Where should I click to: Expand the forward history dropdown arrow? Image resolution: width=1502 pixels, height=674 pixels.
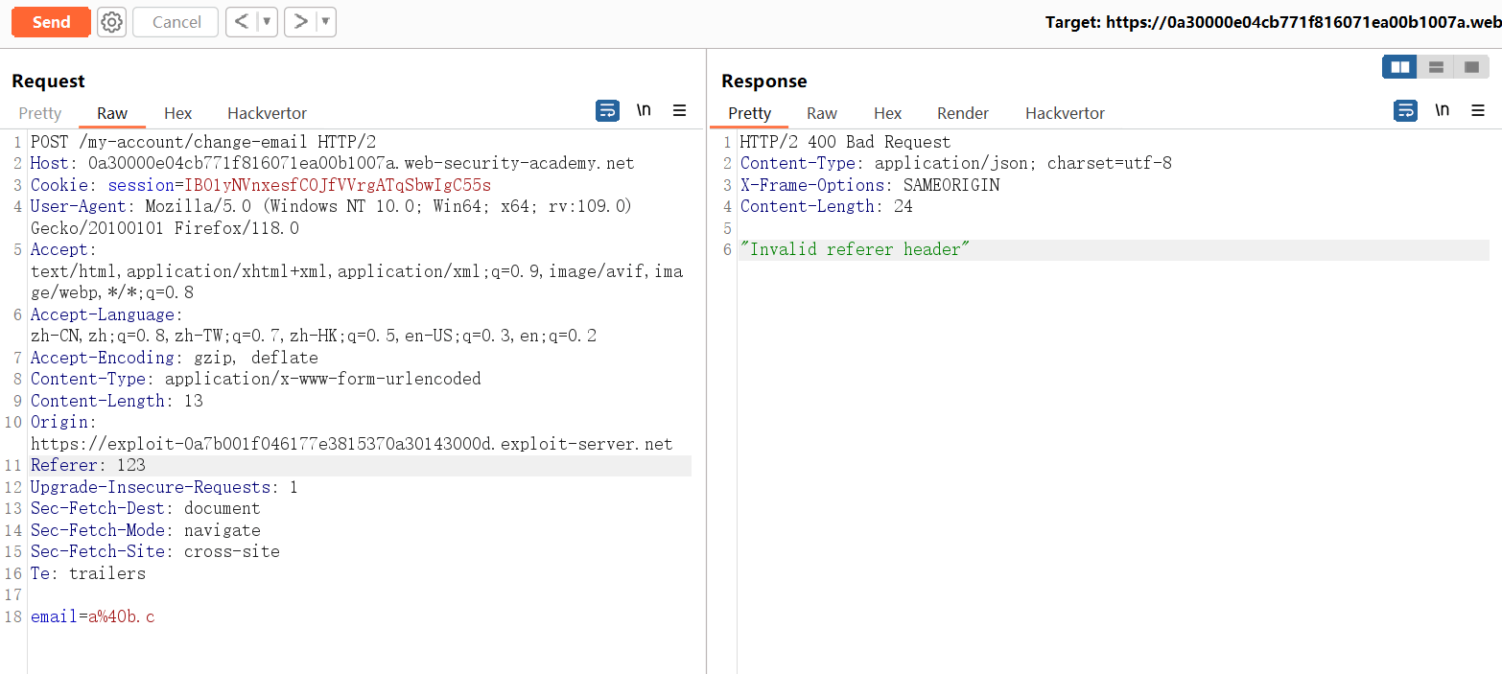(x=325, y=22)
